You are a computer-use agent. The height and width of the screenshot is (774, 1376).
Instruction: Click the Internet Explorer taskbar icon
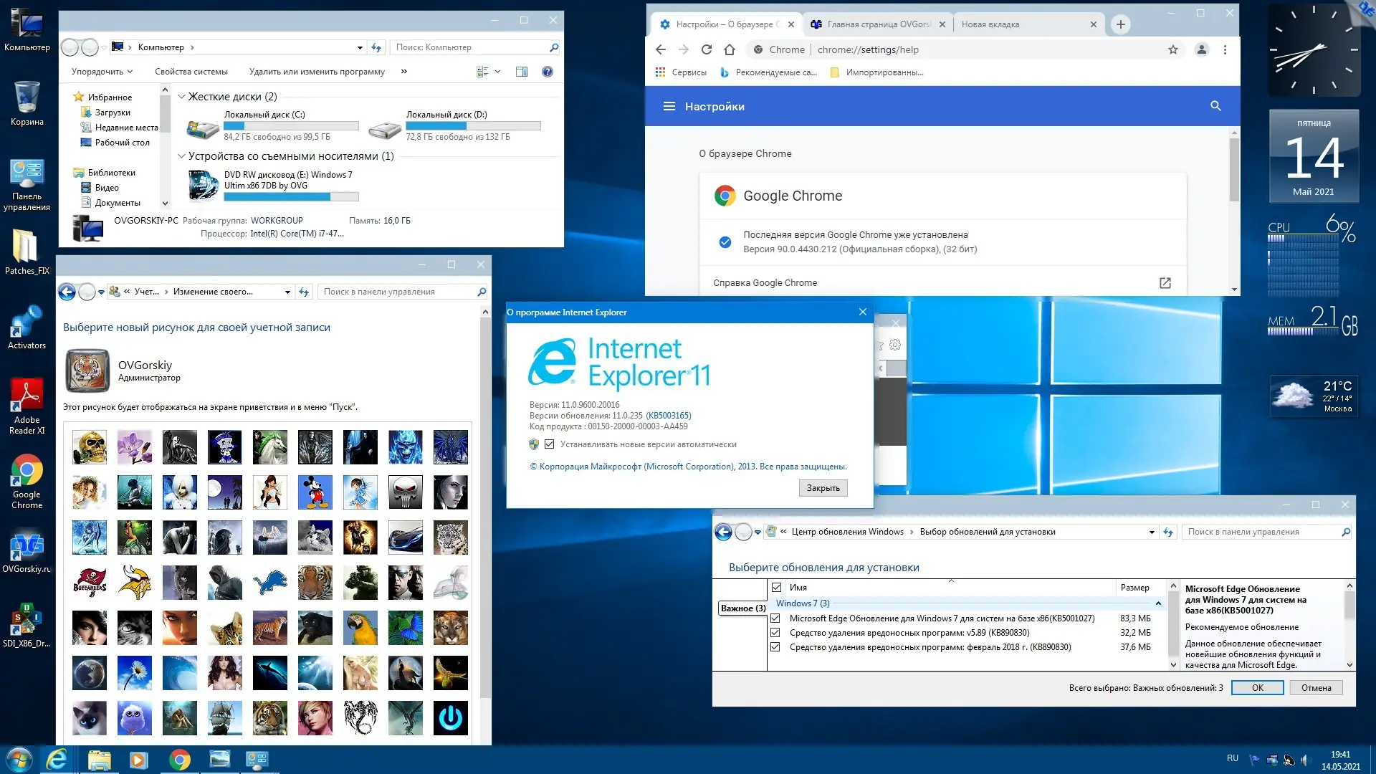click(x=56, y=760)
